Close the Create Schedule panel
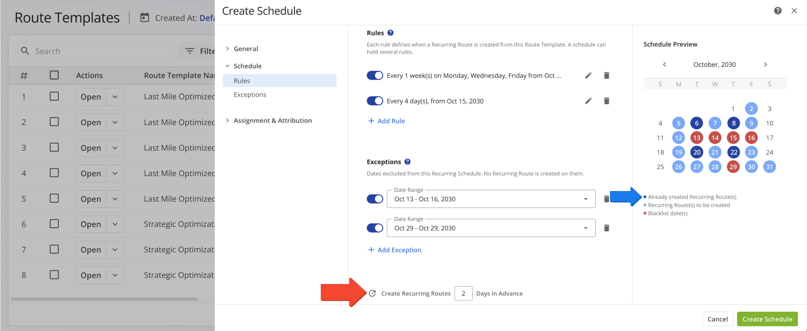This screenshot has height=331, width=807. tap(794, 11)
